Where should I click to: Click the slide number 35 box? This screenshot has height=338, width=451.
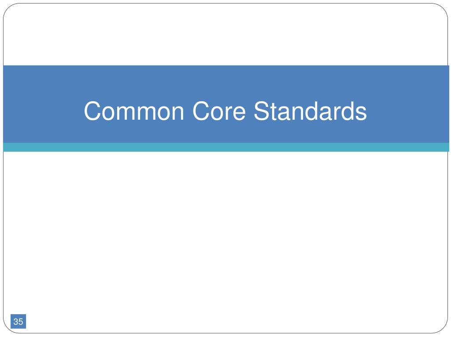tap(18, 321)
